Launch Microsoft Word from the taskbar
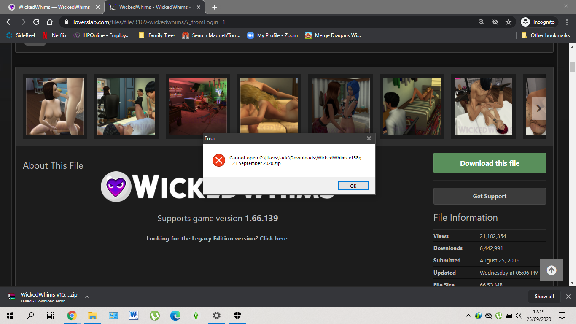 [x=134, y=315]
